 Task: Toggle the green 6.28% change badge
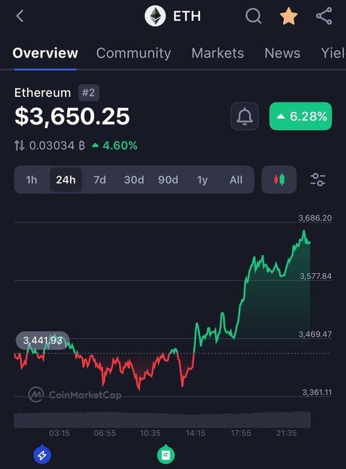300,116
